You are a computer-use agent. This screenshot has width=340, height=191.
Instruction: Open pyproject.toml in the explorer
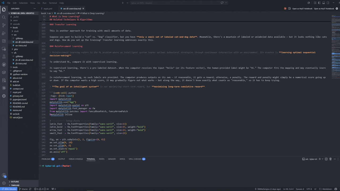[19, 99]
